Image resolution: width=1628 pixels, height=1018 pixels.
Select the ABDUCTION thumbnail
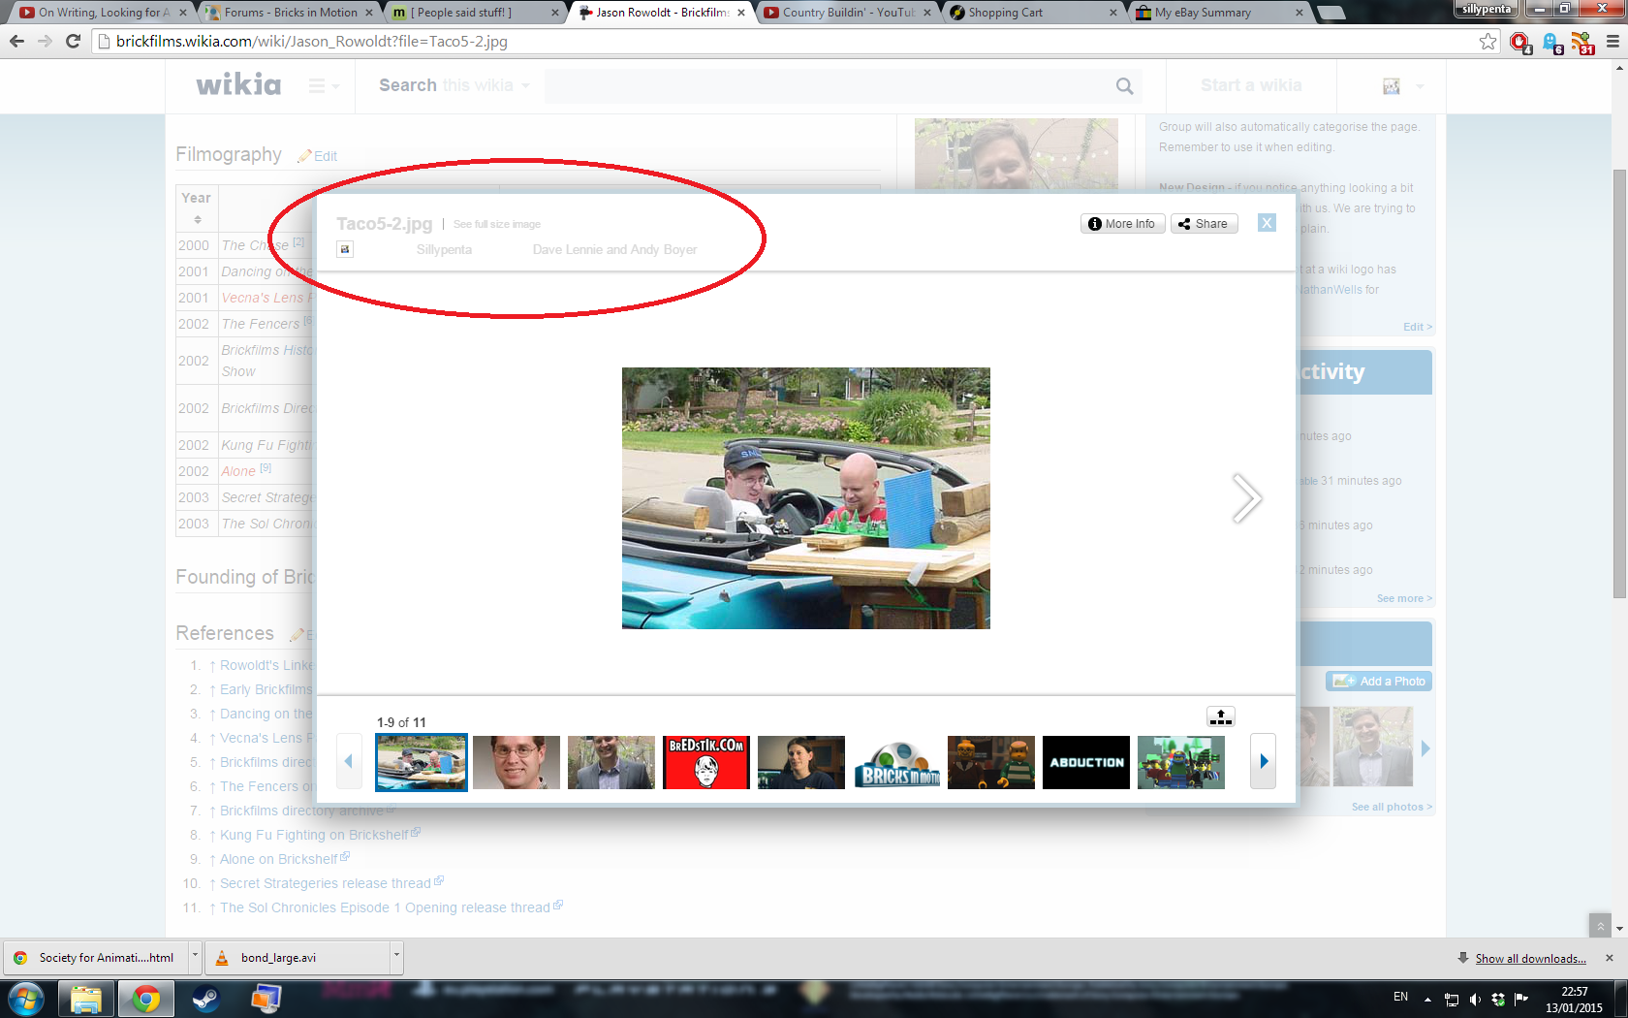click(x=1086, y=762)
